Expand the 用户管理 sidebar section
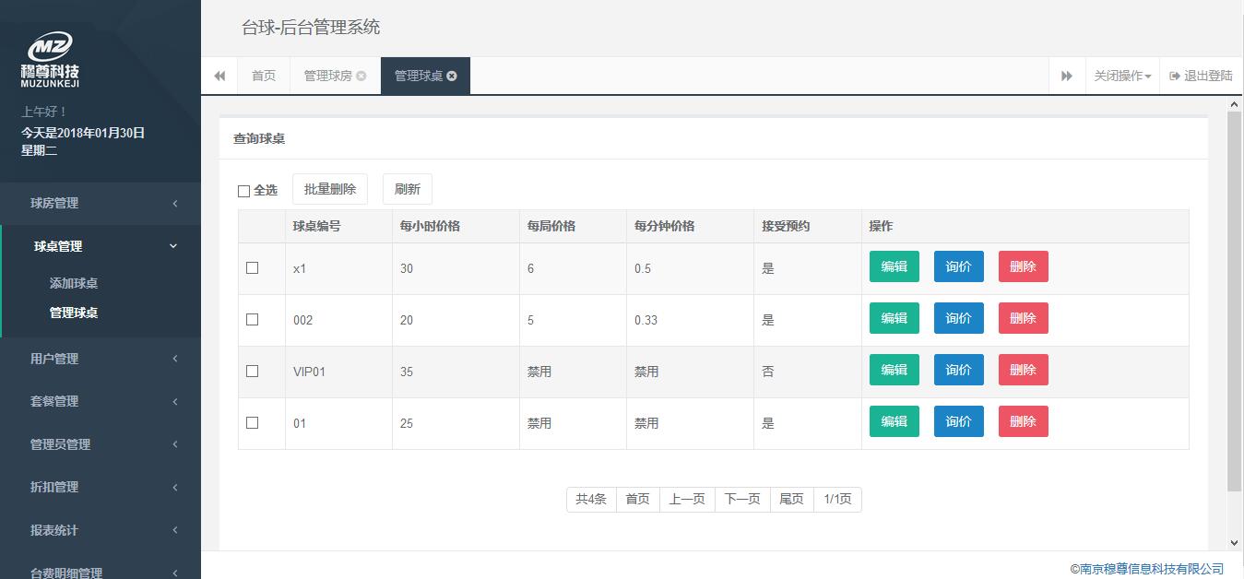 100,359
